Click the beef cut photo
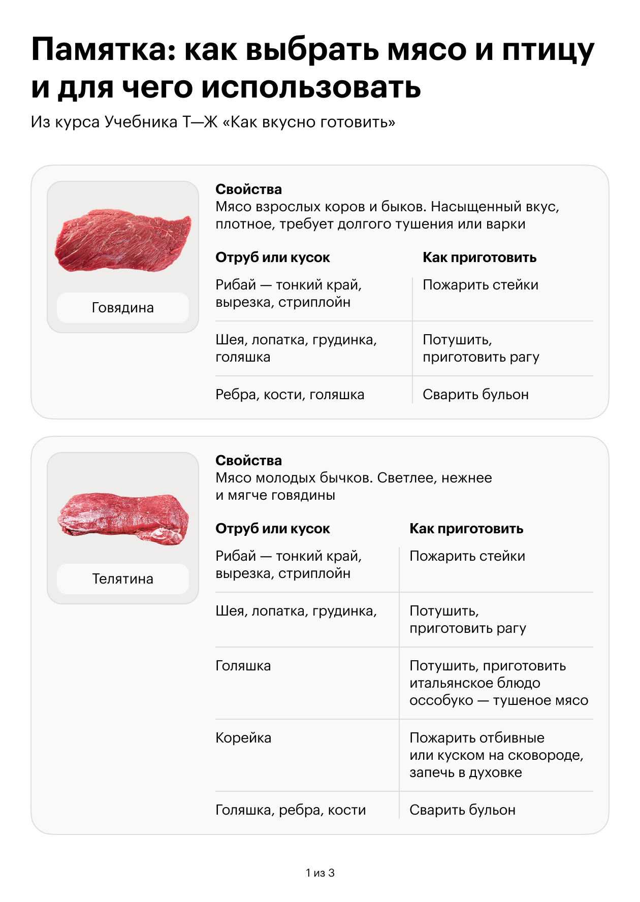 [123, 240]
